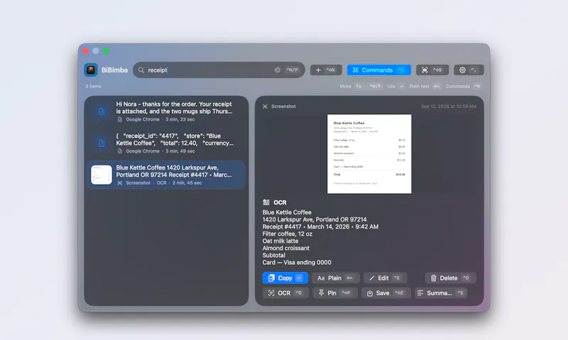Screen dimensions: 568x340
Task: Click the Copy button
Action: coord(285,278)
